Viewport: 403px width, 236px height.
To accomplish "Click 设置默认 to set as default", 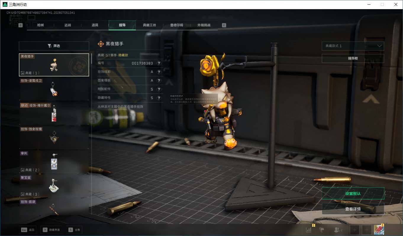I will point(353,194).
